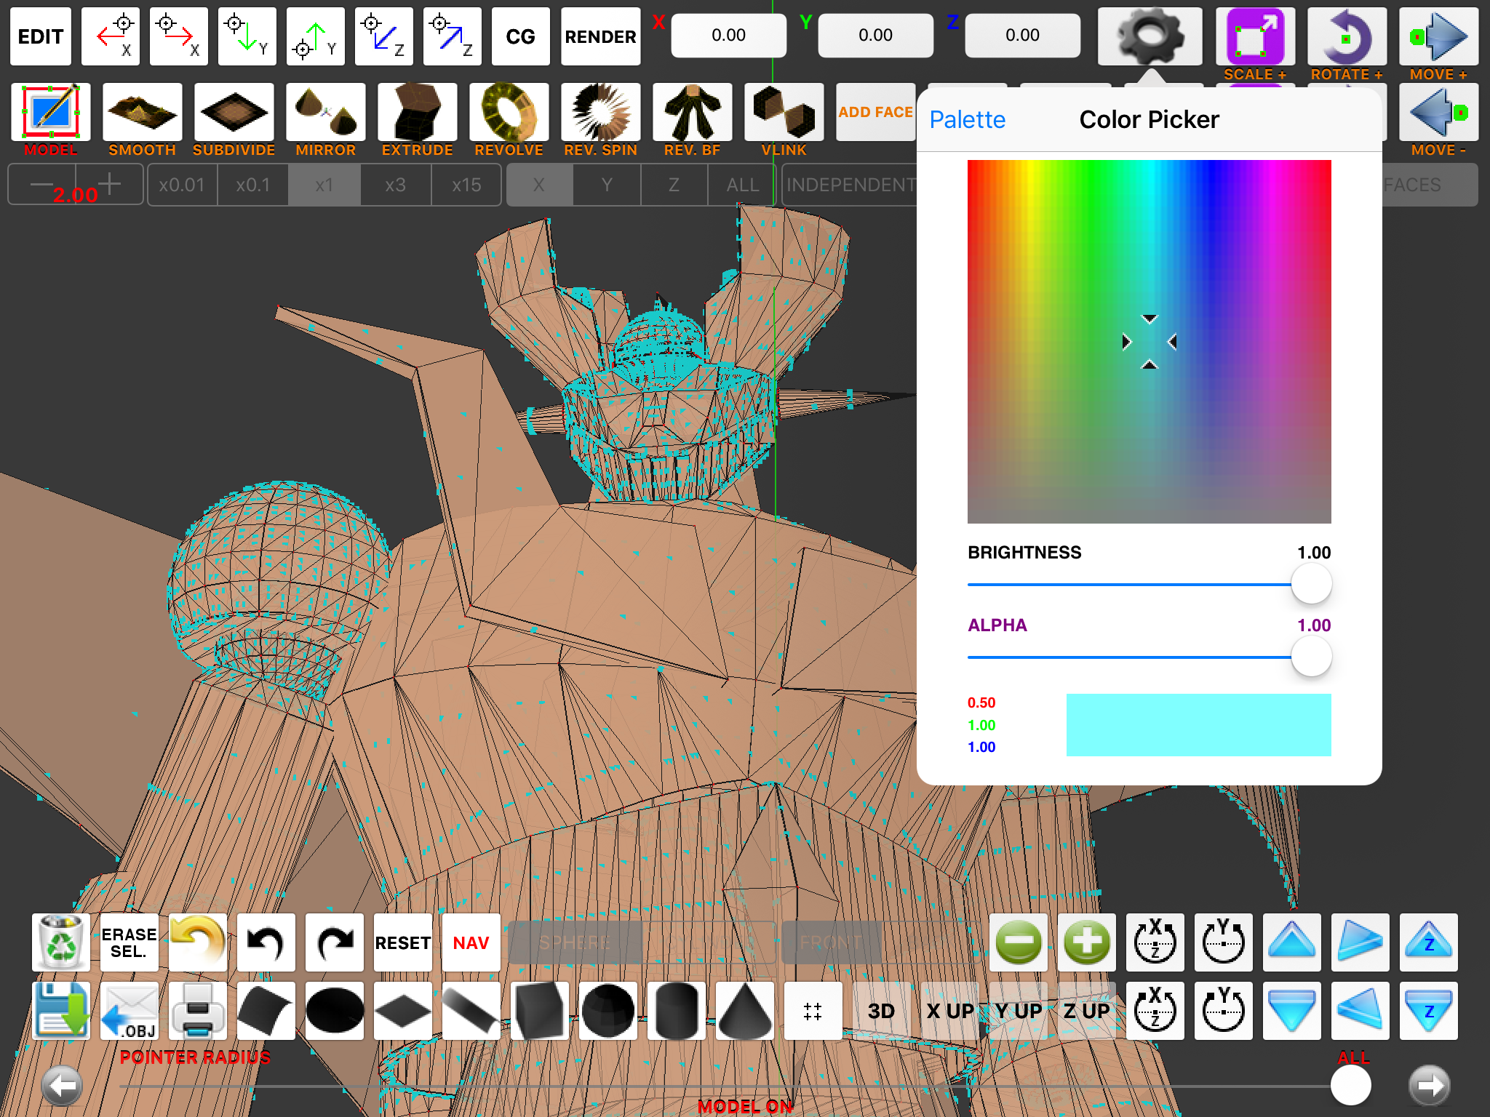Click the Y coordinate input field
Screen dimensions: 1490x1117
[x=875, y=35]
